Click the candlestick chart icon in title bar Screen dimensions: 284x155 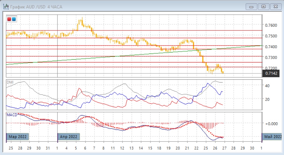coord(5,6)
